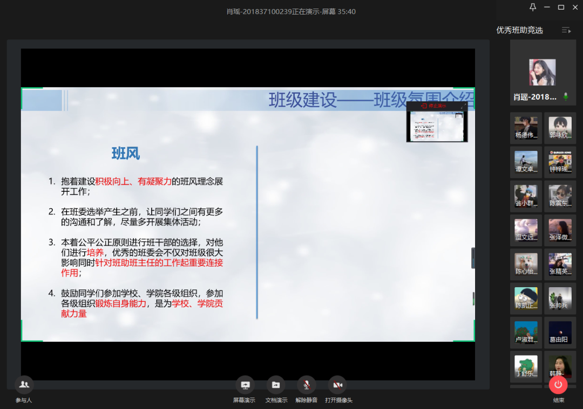Select participant 陈震东 avatar

coord(560,196)
